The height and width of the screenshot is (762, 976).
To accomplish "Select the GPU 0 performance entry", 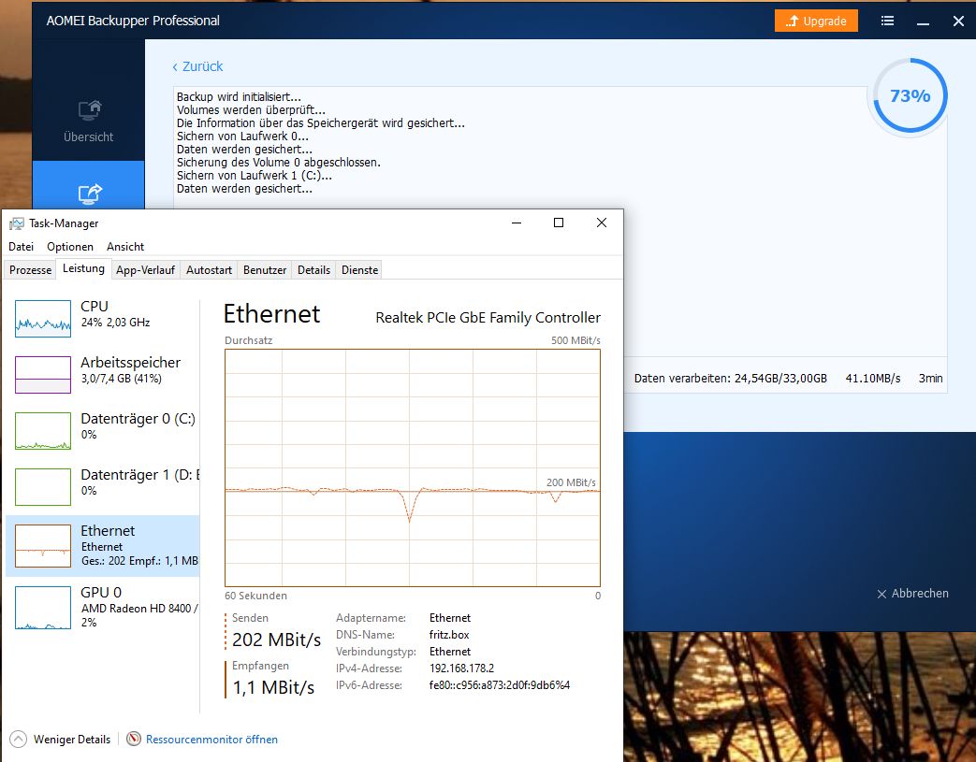I will click(103, 607).
